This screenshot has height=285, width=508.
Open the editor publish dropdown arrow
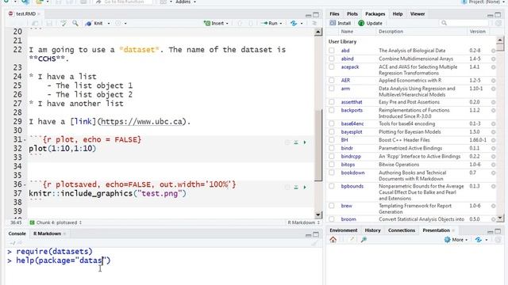(302, 23)
